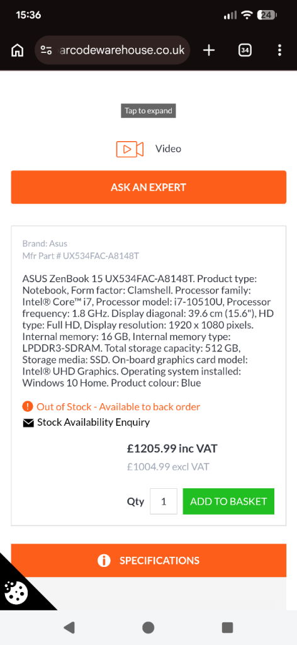Open site settings icon in address bar
This screenshot has width=297, height=645.
(x=46, y=50)
